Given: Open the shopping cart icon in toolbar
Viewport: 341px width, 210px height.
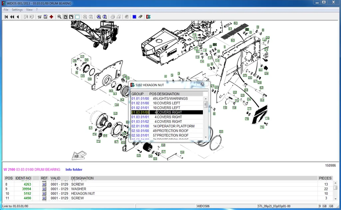Looking at the screenshot, I should (40, 17).
